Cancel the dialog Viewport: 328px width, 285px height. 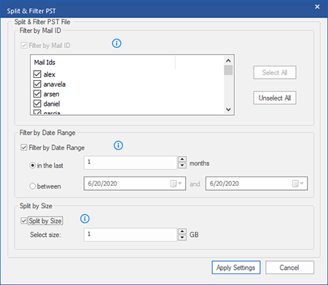pyautogui.click(x=289, y=268)
